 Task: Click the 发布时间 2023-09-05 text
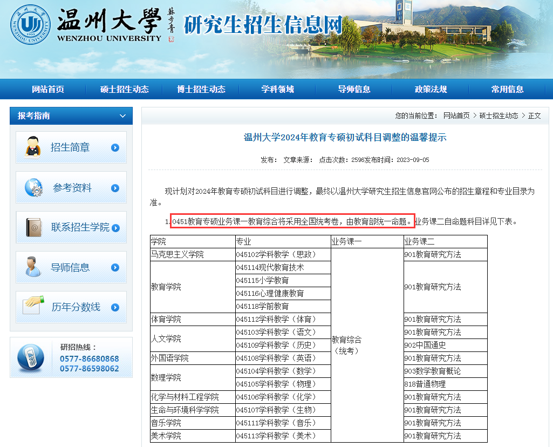(397, 160)
